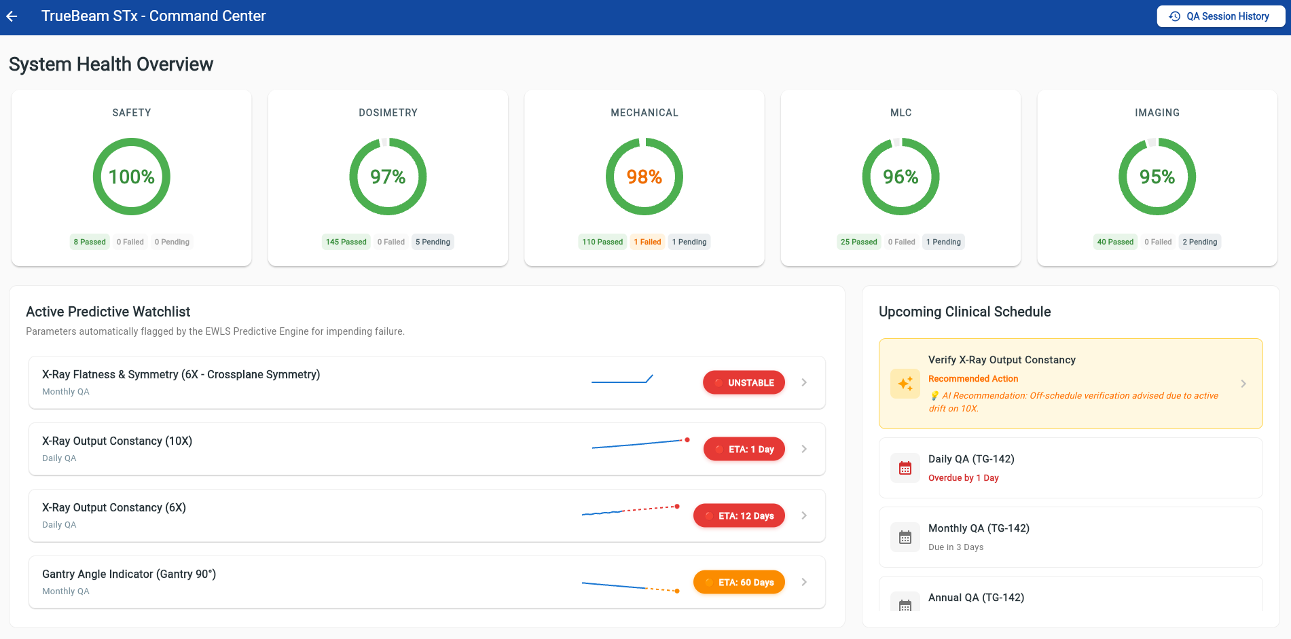Click '1 Pending' chip in MLC card
This screenshot has height=639, width=1291.
[x=943, y=242]
